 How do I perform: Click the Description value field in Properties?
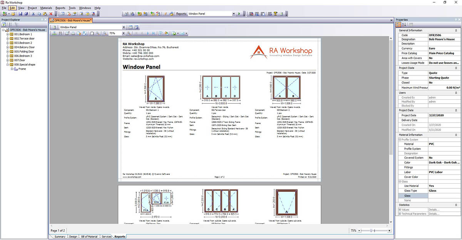coord(444,44)
